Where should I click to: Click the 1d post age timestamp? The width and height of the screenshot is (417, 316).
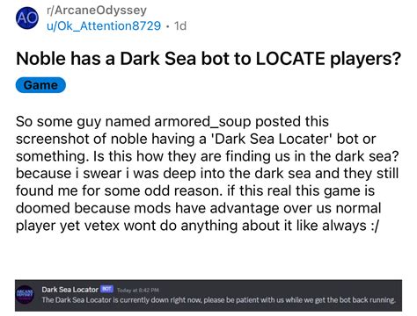[180, 25]
